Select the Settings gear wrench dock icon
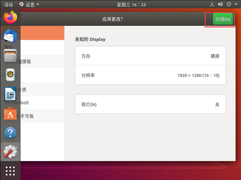The image size is (241, 180). (x=10, y=152)
